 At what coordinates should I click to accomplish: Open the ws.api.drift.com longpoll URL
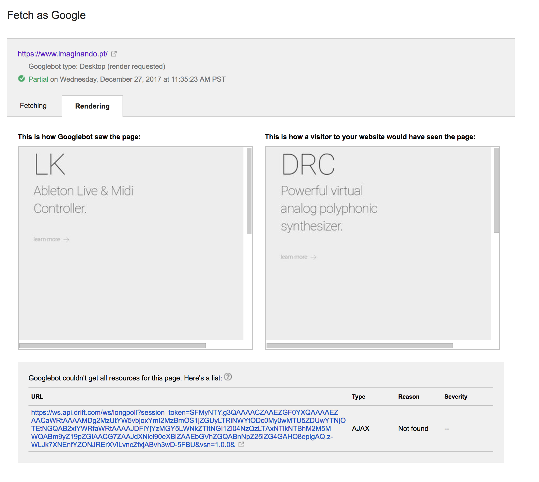click(188, 429)
